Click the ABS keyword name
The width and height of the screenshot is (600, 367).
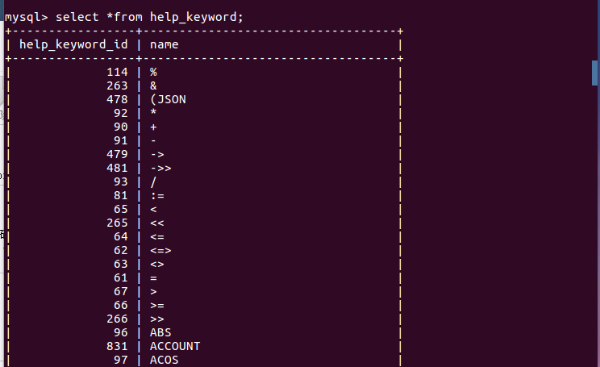click(160, 332)
